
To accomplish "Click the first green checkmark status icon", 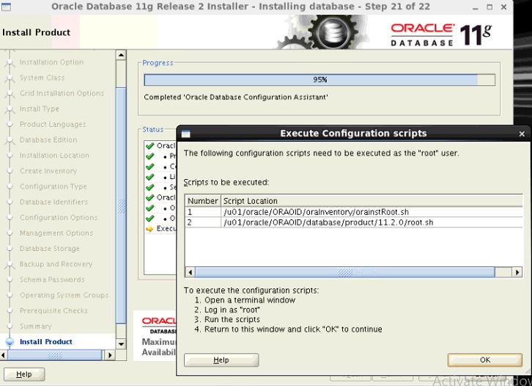I will click(x=149, y=146).
